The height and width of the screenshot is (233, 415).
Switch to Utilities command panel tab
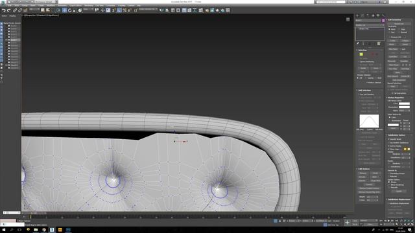click(x=383, y=16)
